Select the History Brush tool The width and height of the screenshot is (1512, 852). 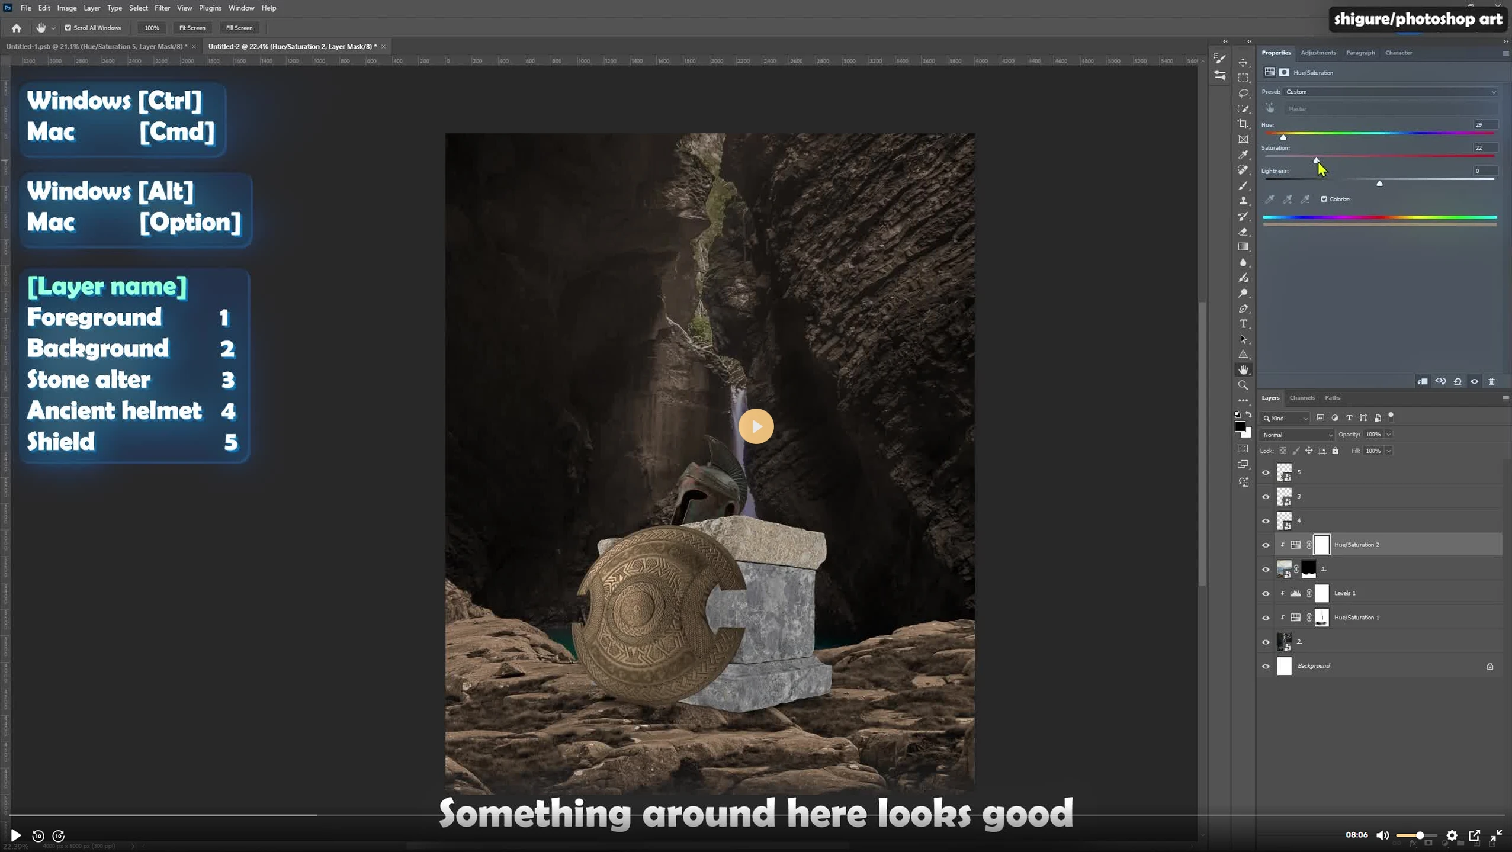coord(1243,217)
